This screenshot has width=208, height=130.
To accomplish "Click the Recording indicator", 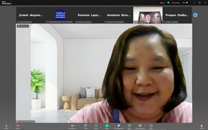I will pos(175,2).
